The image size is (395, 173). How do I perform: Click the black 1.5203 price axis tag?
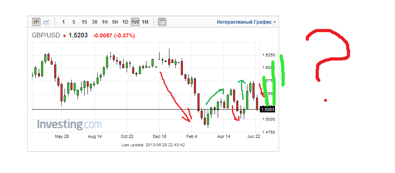point(268,109)
